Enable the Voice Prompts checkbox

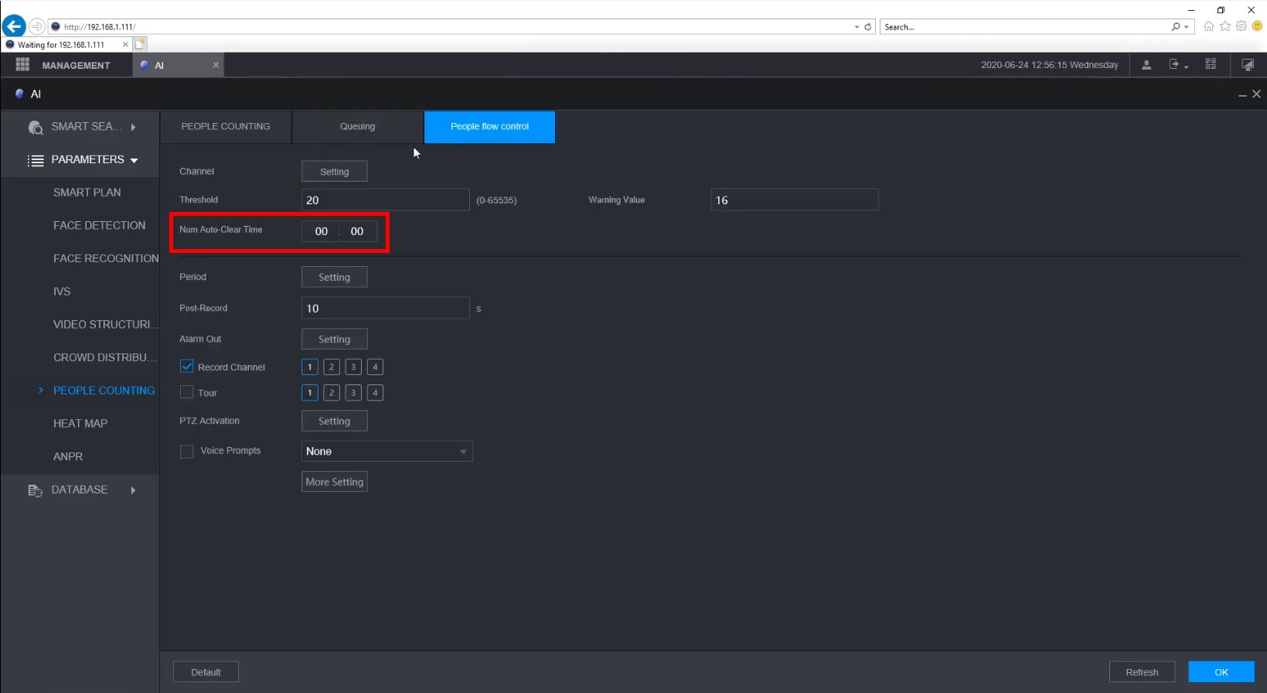(187, 451)
